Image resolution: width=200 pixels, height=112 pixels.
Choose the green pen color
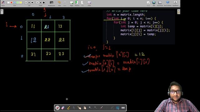pyautogui.click(x=18, y=2)
